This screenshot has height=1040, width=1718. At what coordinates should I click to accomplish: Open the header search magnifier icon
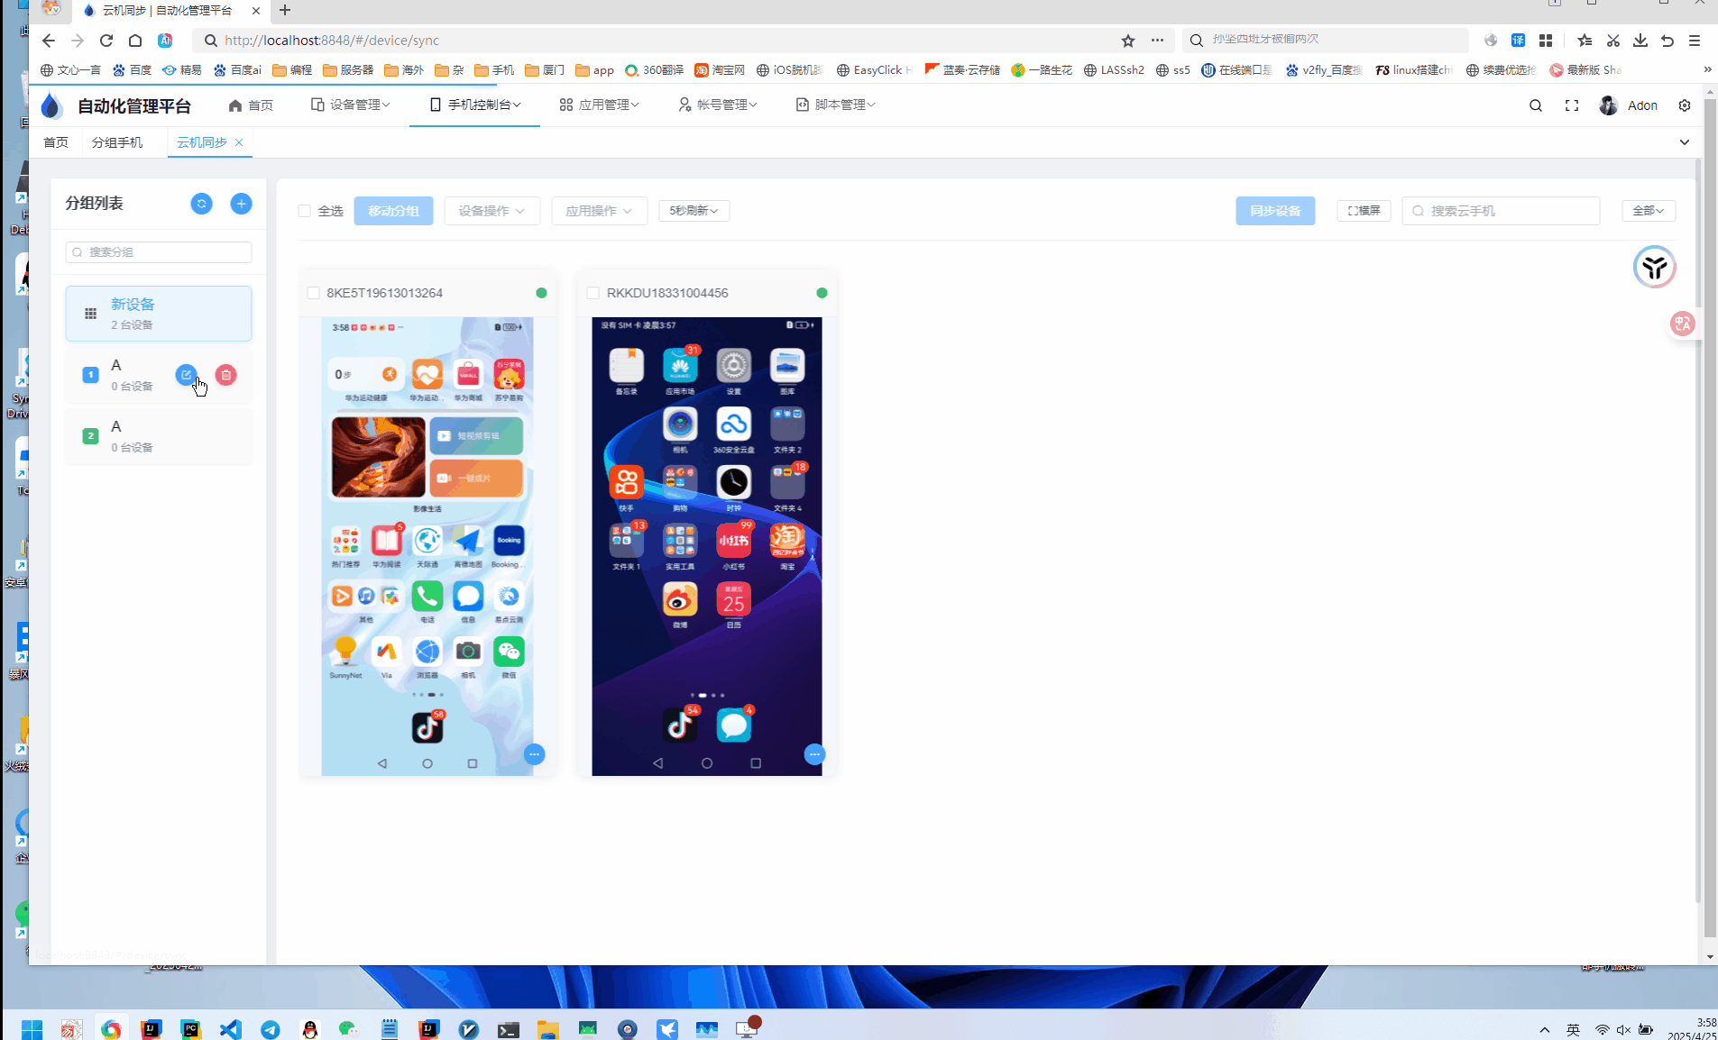pyautogui.click(x=1535, y=105)
